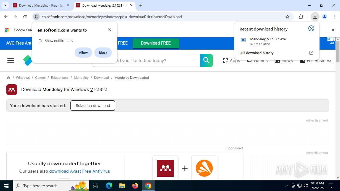Open the Games menu item
This screenshot has width=340, height=191.
tap(257, 60)
